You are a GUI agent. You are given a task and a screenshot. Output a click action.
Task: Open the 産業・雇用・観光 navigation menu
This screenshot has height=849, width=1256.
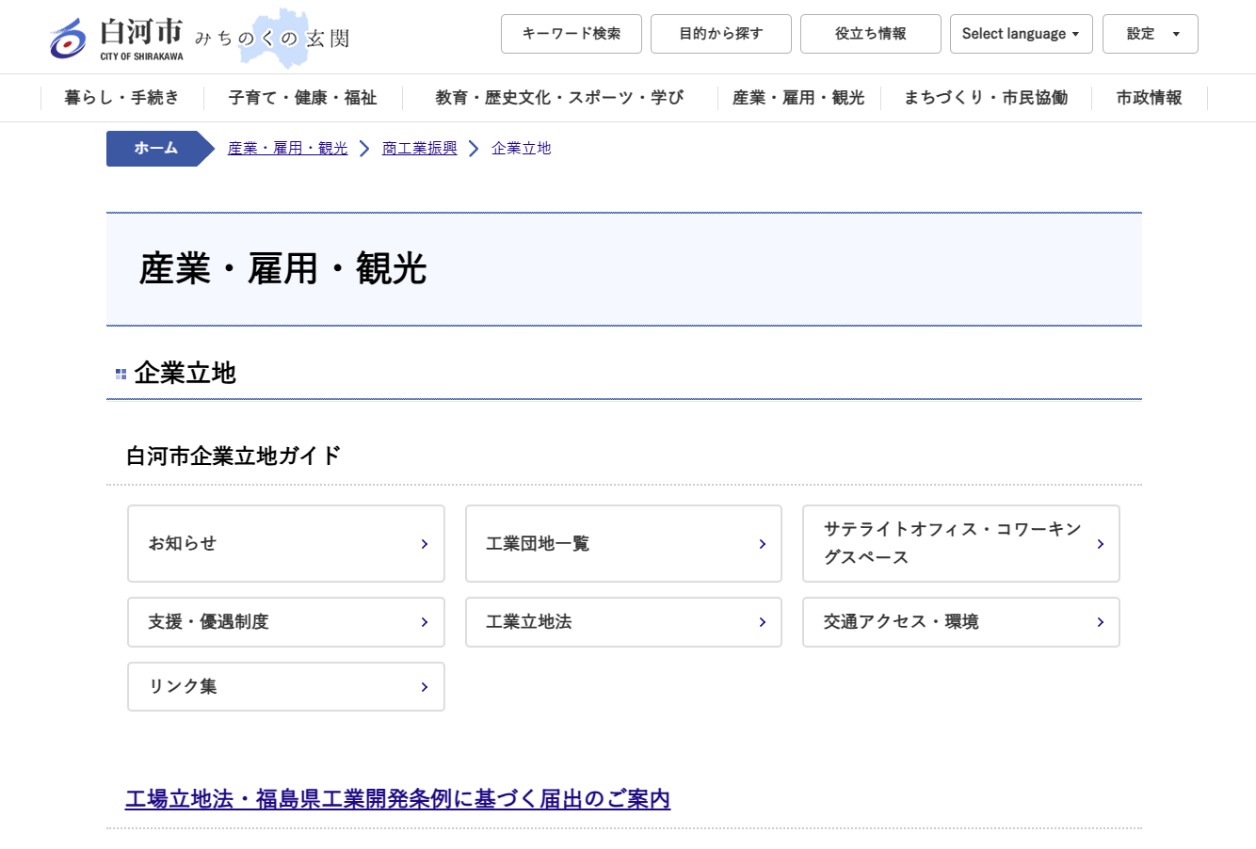(798, 98)
